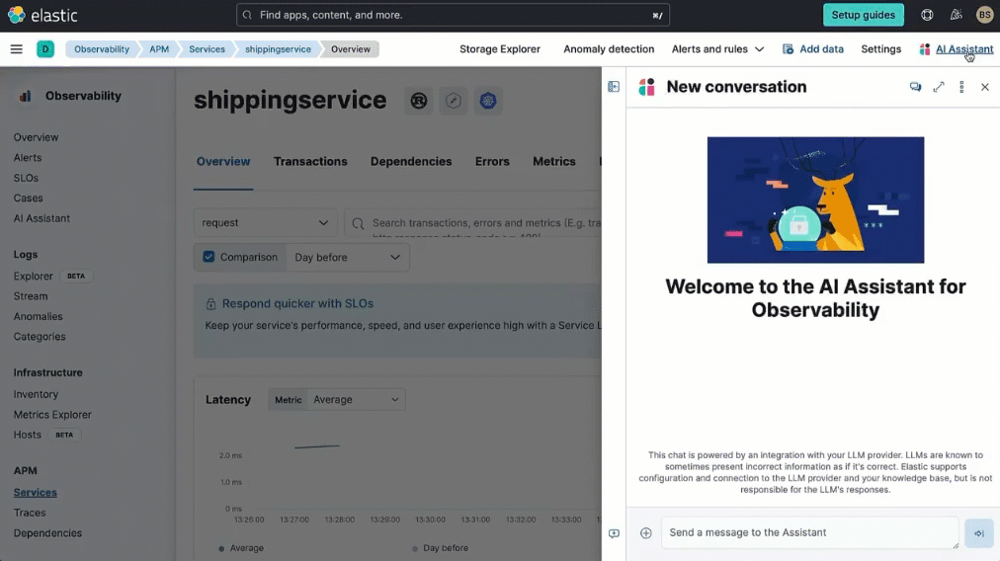
Task: Click the send message arrow button
Action: [979, 533]
